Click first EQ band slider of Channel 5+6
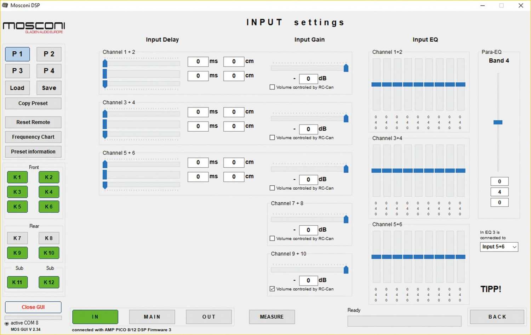This screenshot has width=531, height=335. tap(376, 257)
